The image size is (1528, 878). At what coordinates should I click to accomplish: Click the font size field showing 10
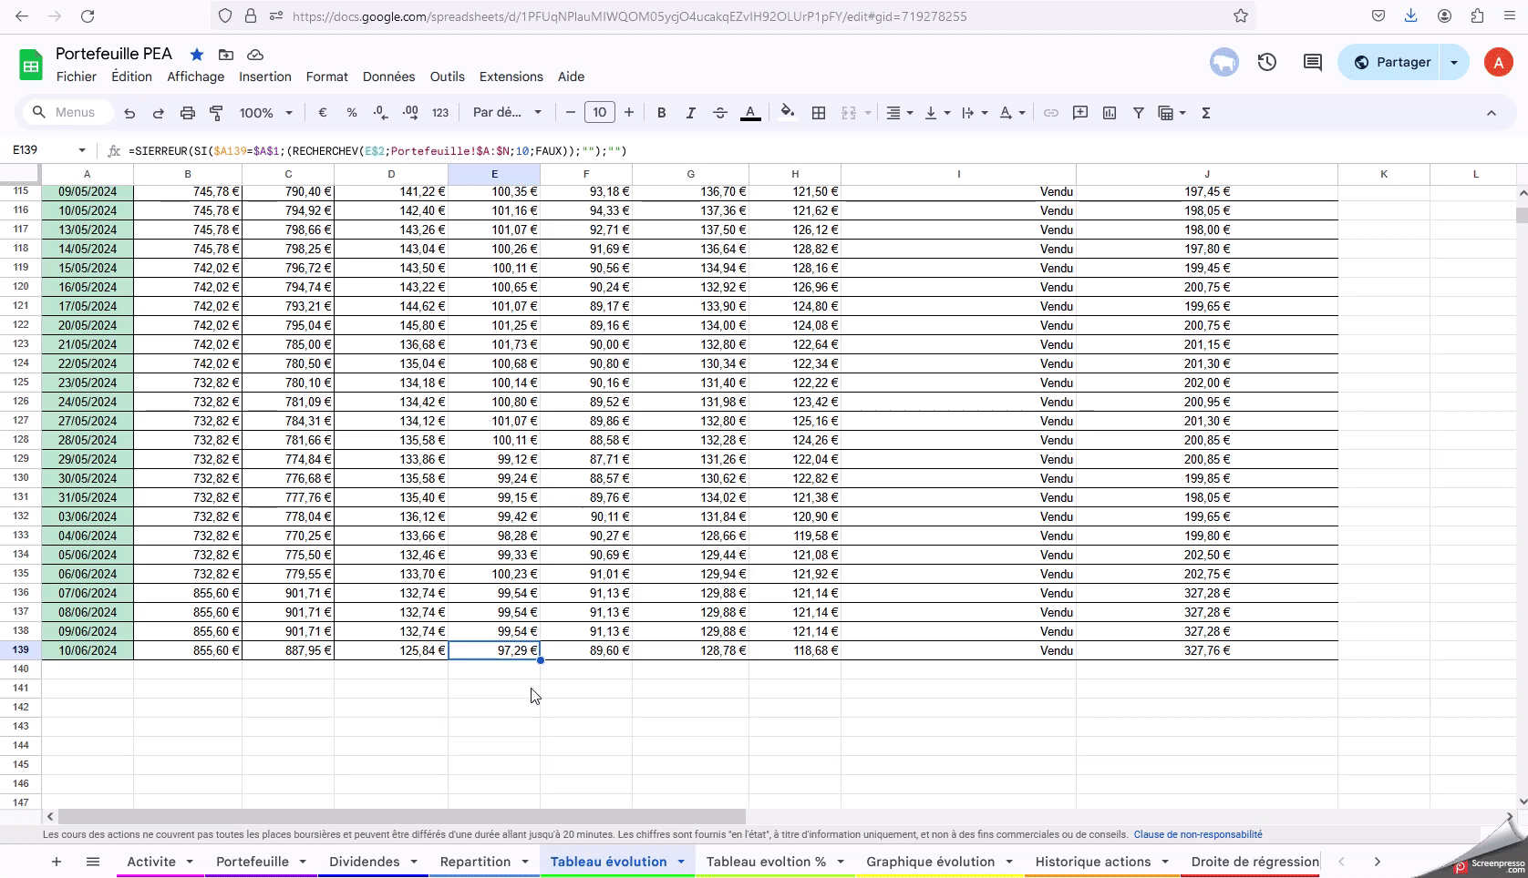[x=600, y=113]
